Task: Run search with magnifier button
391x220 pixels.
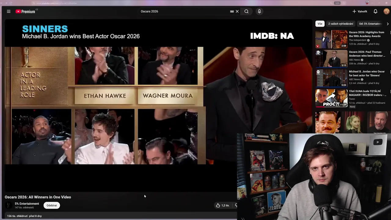Action: point(247,11)
